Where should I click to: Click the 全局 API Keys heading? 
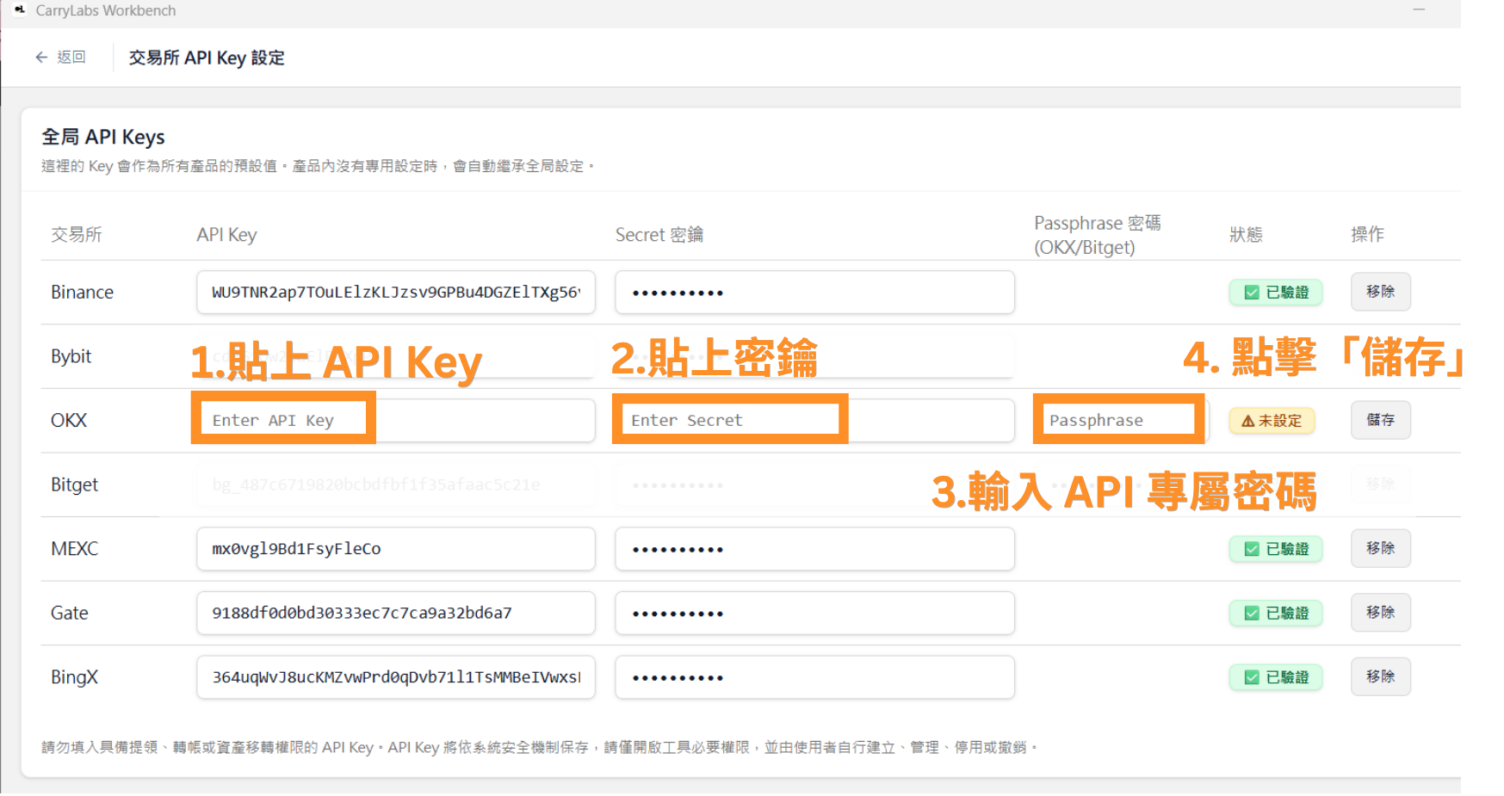[103, 137]
